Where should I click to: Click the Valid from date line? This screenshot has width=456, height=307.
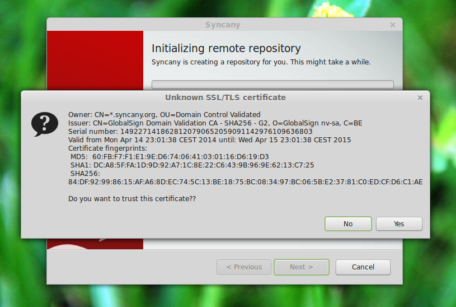point(209,140)
